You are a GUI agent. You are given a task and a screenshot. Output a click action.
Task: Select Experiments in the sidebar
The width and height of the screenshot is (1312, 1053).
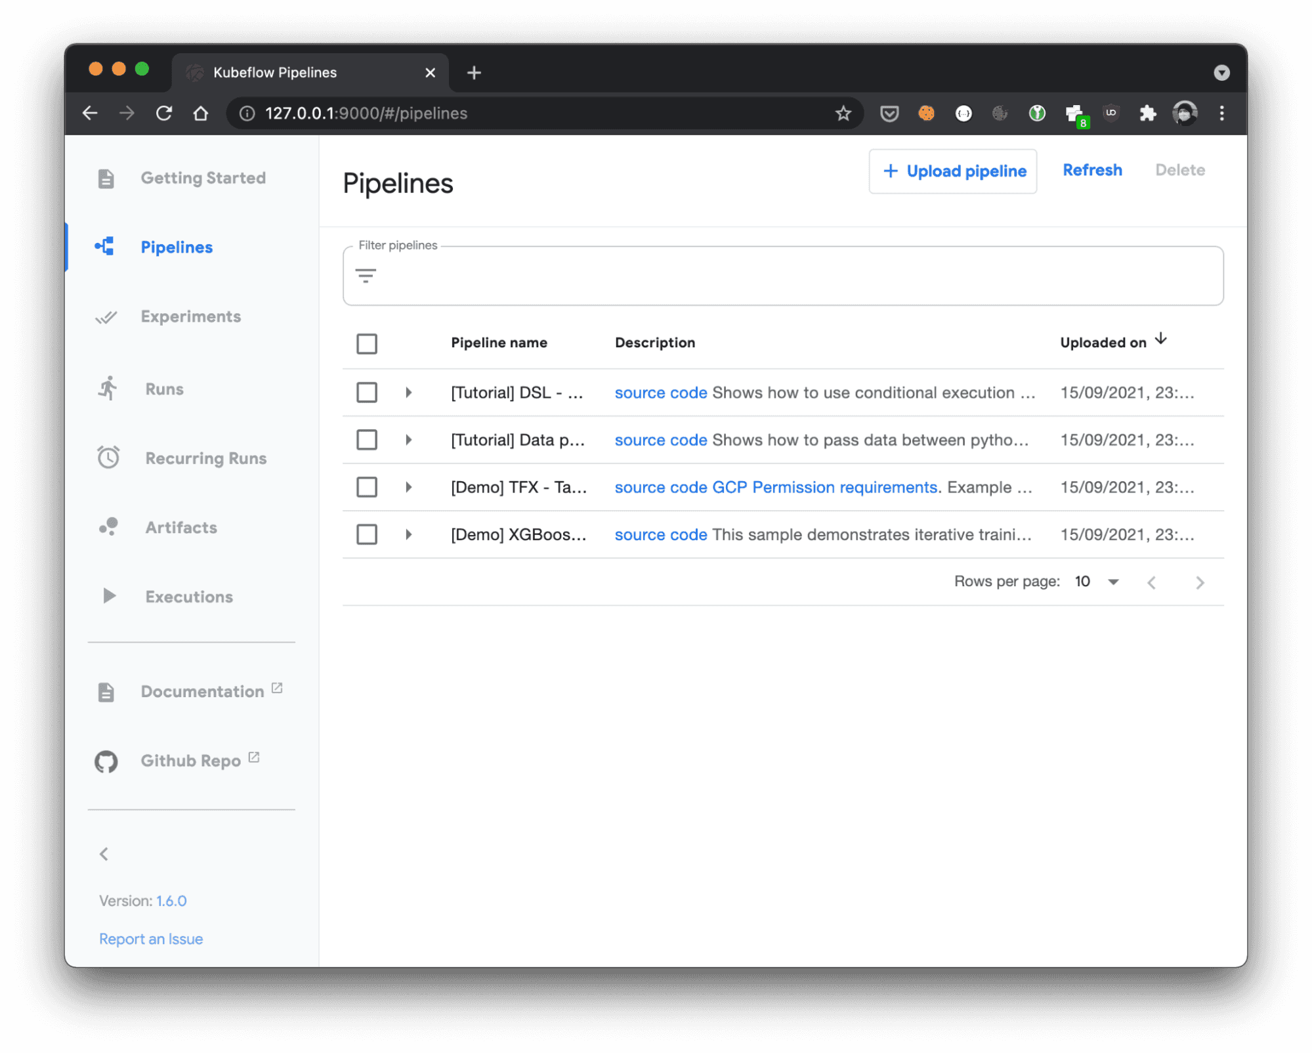pyautogui.click(x=190, y=316)
